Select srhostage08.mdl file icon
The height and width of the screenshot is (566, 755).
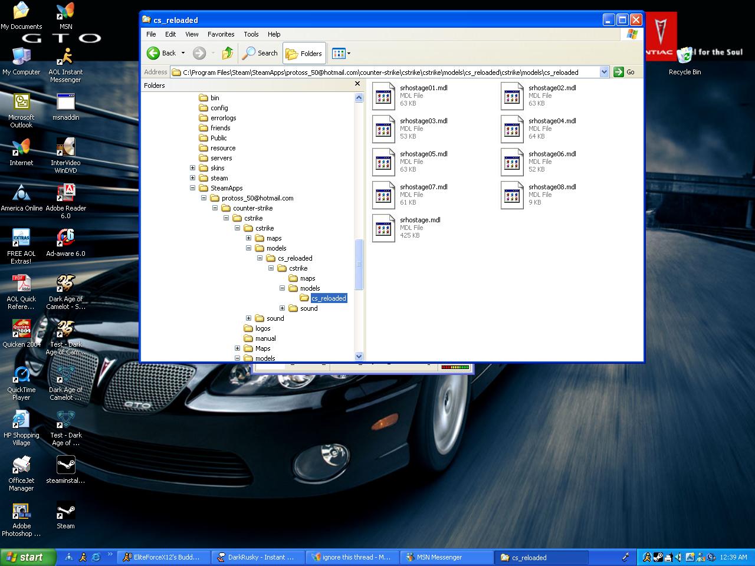512,195
